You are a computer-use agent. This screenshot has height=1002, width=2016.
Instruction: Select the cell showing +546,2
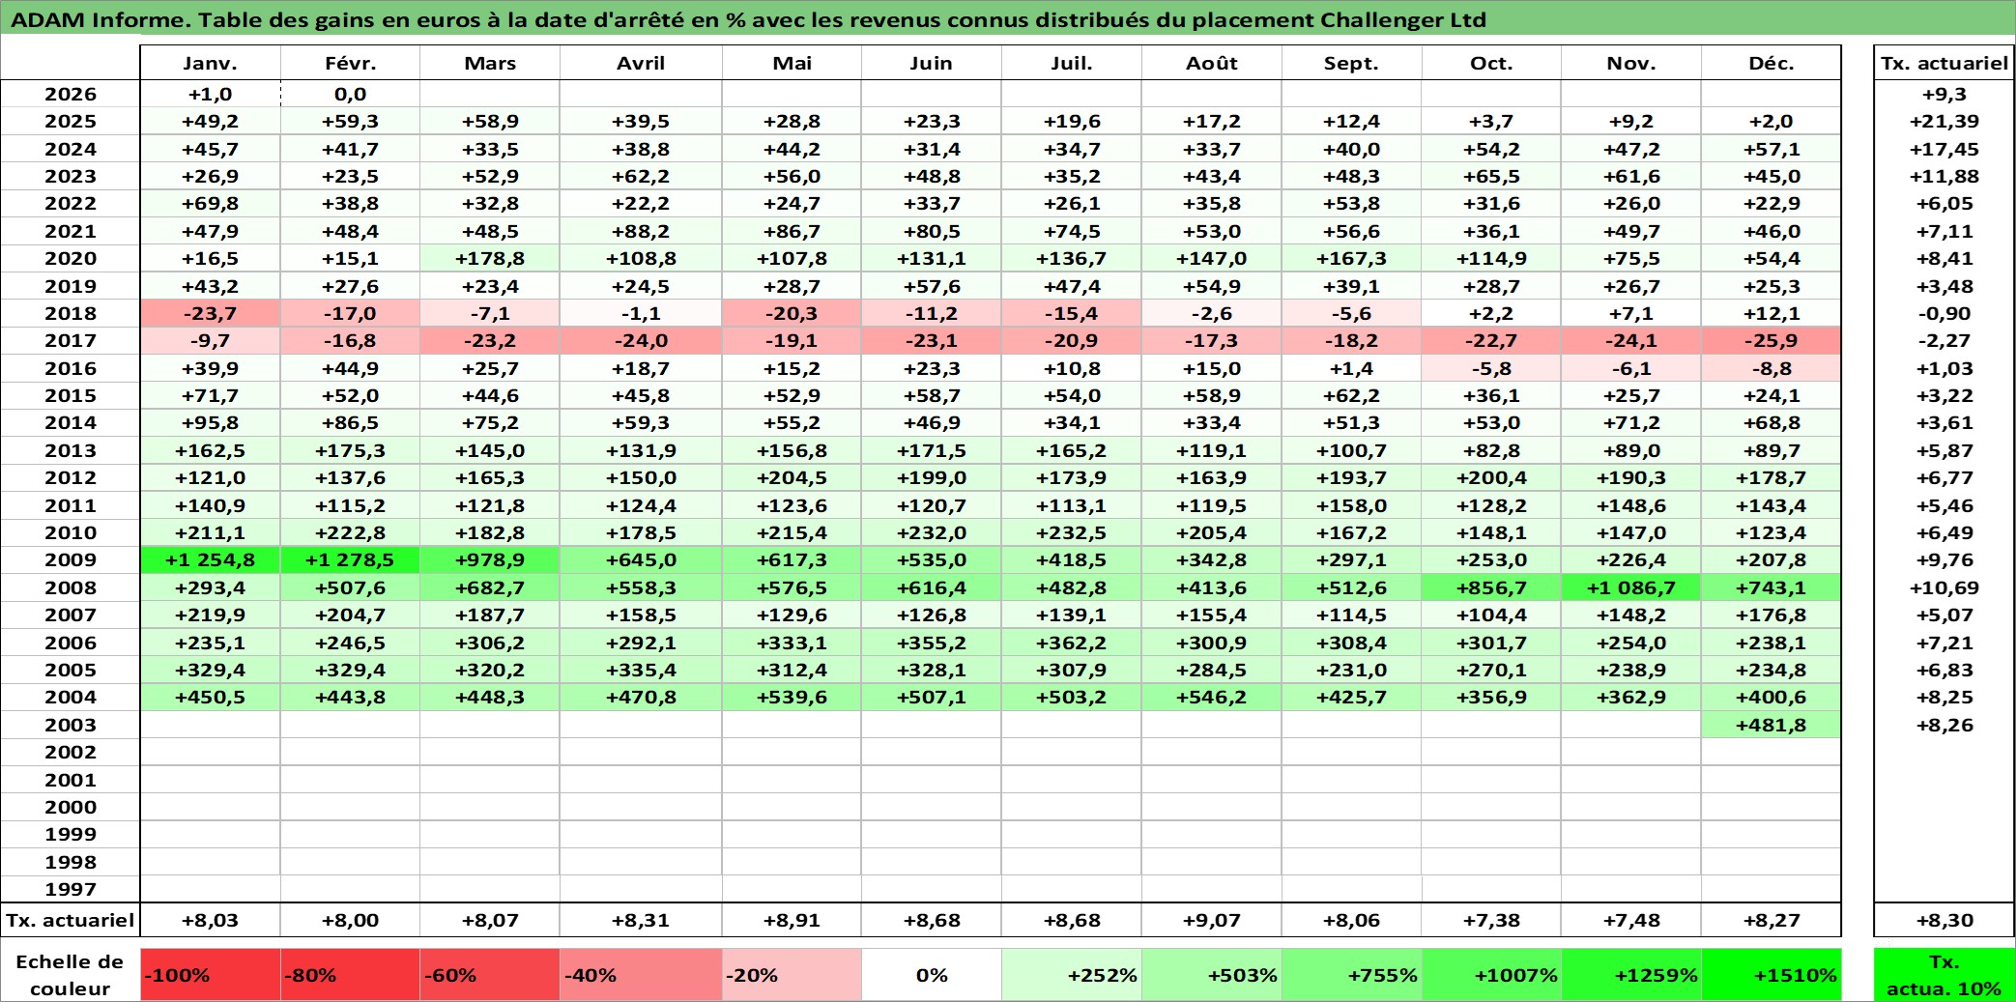[1211, 697]
